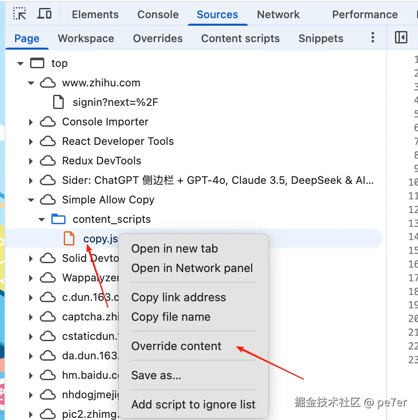Viewport: 418px width, 420px height.
Task: Click the cloud icon beside cstaticdun
Action: coord(48,336)
